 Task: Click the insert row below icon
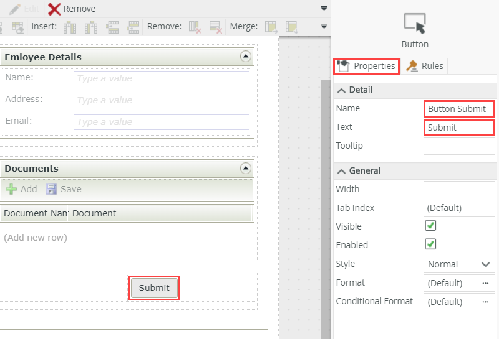coord(133,27)
